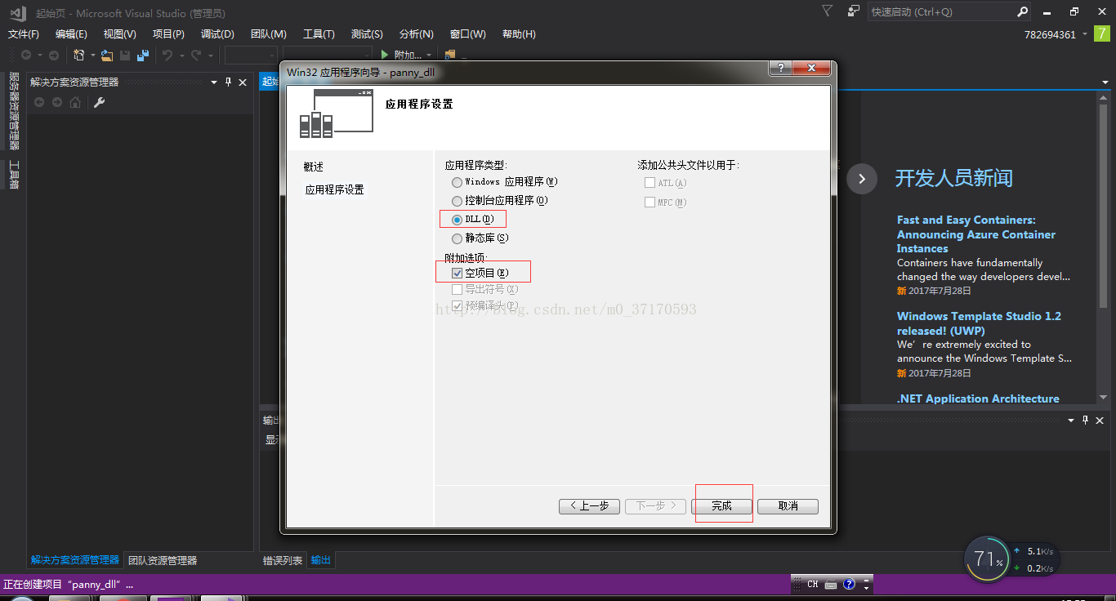Select 概述 in the wizard sidebar
Image resolution: width=1116 pixels, height=601 pixels.
coord(314,167)
